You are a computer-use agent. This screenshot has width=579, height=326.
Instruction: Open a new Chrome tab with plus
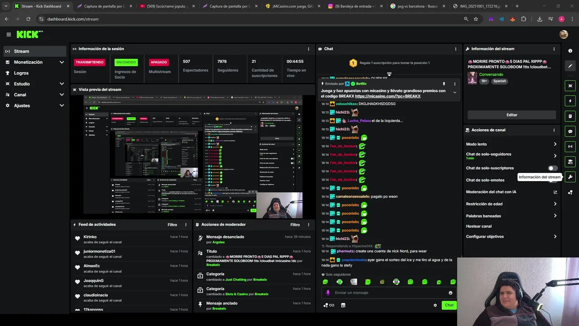pos(517,6)
